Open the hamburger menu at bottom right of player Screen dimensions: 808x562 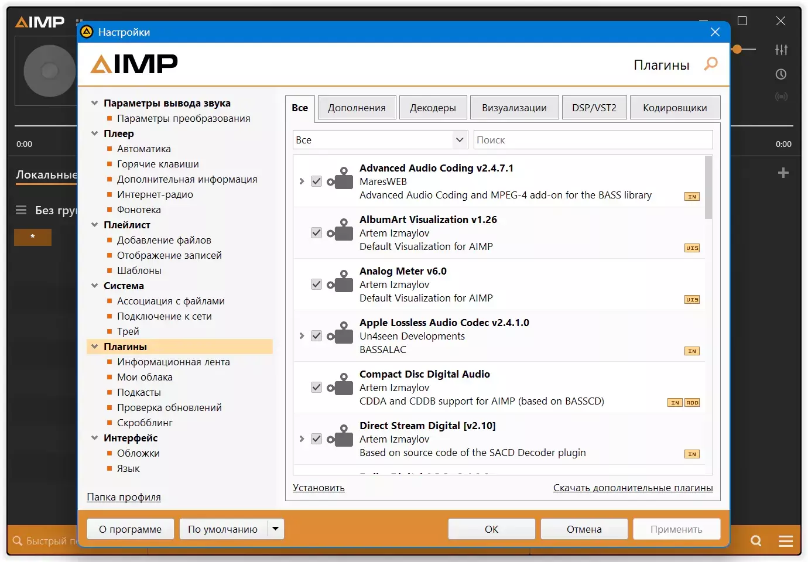pyautogui.click(x=786, y=541)
